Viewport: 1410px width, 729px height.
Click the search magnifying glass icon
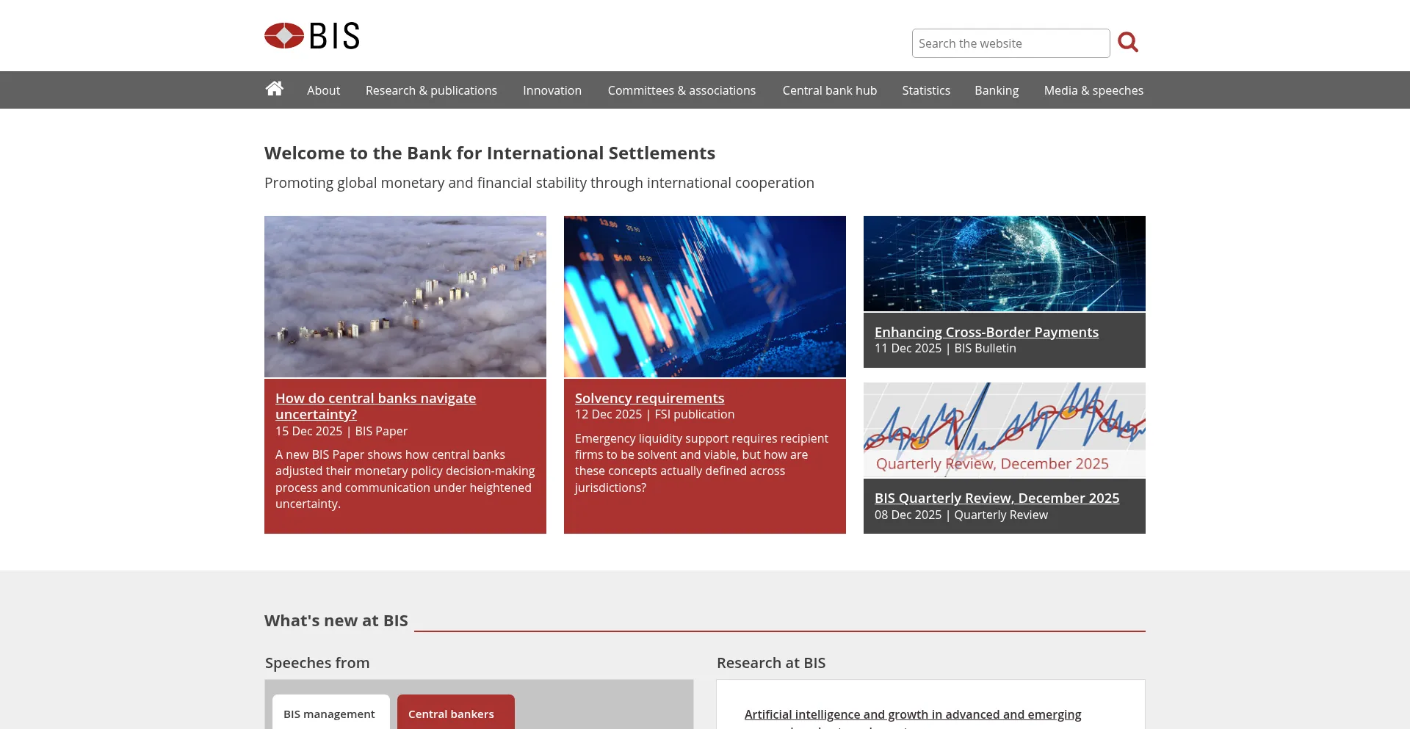[x=1128, y=42]
